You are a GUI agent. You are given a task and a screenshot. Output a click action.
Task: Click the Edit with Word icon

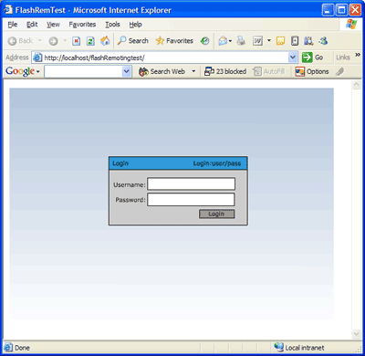pyautogui.click(x=257, y=41)
